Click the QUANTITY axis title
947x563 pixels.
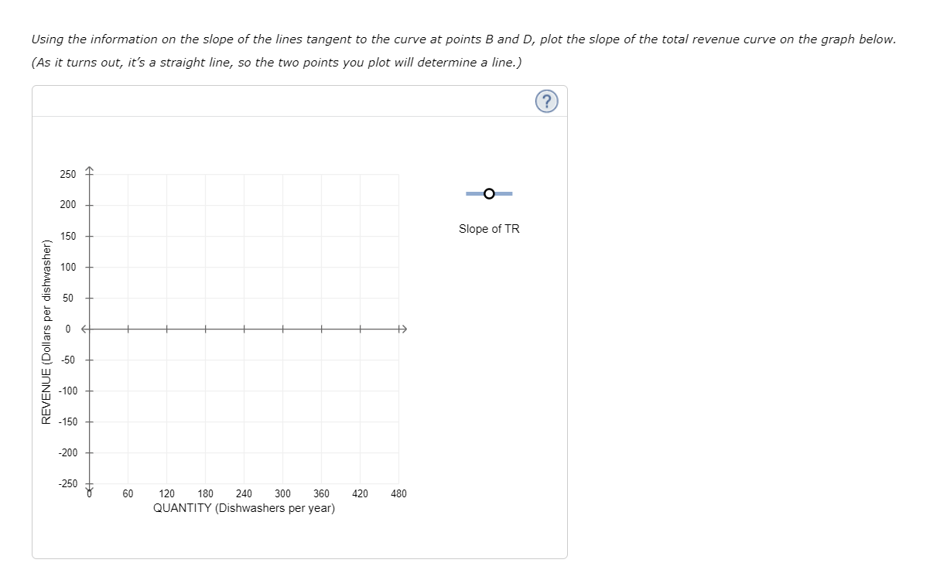[244, 508]
